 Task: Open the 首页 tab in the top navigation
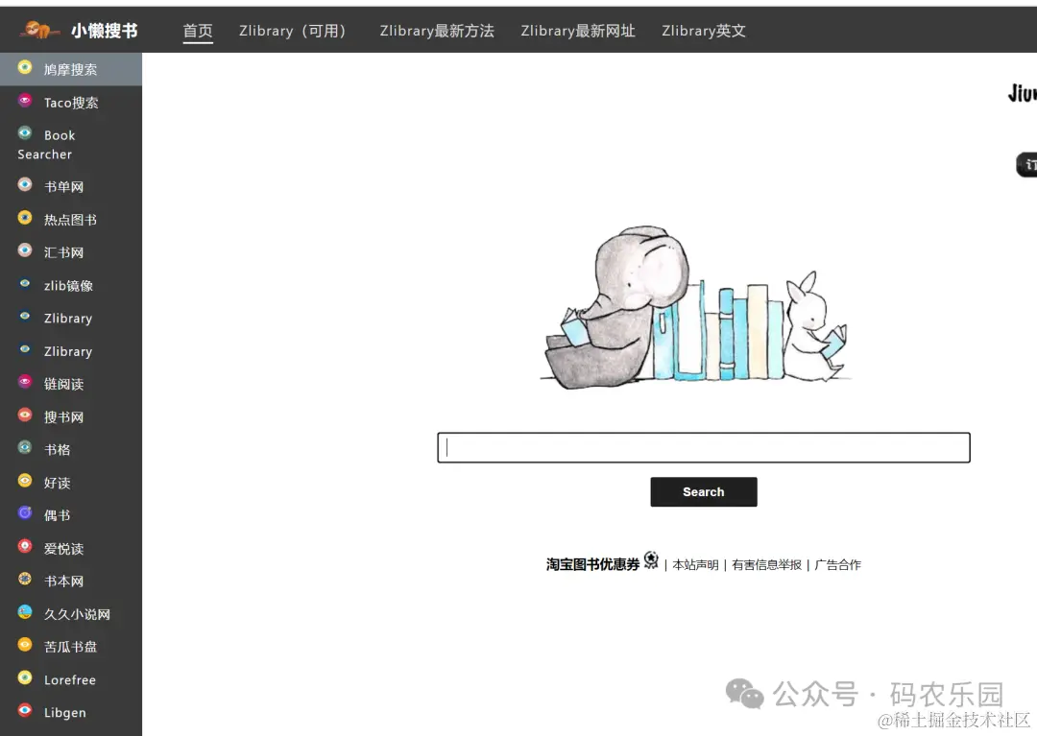pos(198,31)
